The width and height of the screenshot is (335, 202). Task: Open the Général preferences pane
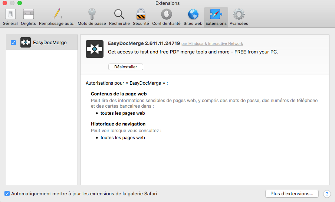[10, 17]
